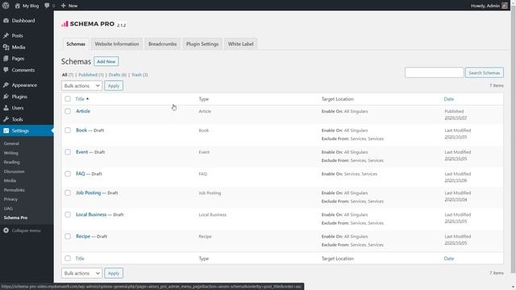
Task: Open the comments bubble in admin bar
Action: pos(47,6)
